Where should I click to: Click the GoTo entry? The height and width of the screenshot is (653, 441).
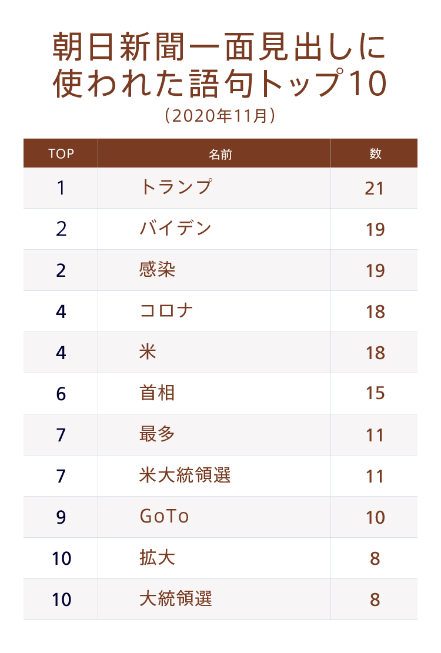click(165, 517)
